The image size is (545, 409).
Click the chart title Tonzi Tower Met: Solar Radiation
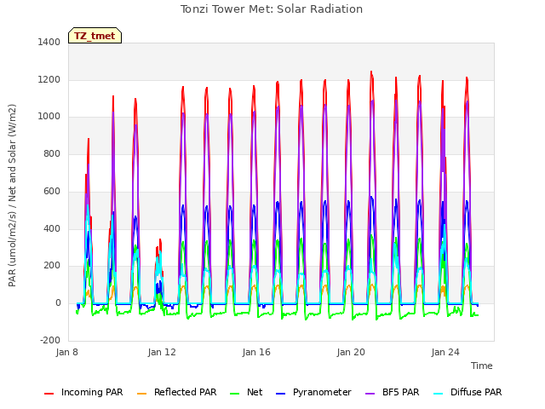tap(272, 9)
